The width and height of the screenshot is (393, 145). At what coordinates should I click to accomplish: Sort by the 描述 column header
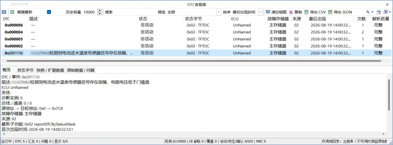click(x=83, y=19)
